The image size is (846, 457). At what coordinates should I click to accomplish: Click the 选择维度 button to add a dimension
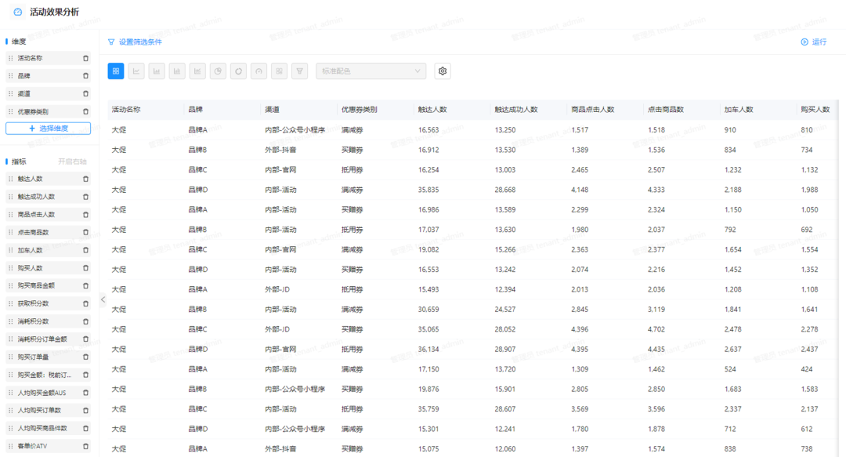49,127
